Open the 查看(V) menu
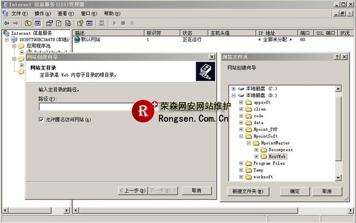The width and height of the screenshot is (356, 223). click(66, 13)
